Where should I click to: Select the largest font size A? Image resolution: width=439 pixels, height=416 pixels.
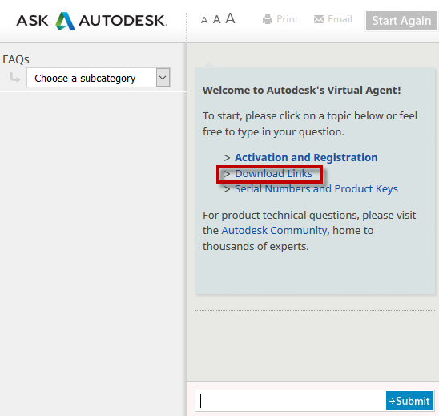click(230, 18)
